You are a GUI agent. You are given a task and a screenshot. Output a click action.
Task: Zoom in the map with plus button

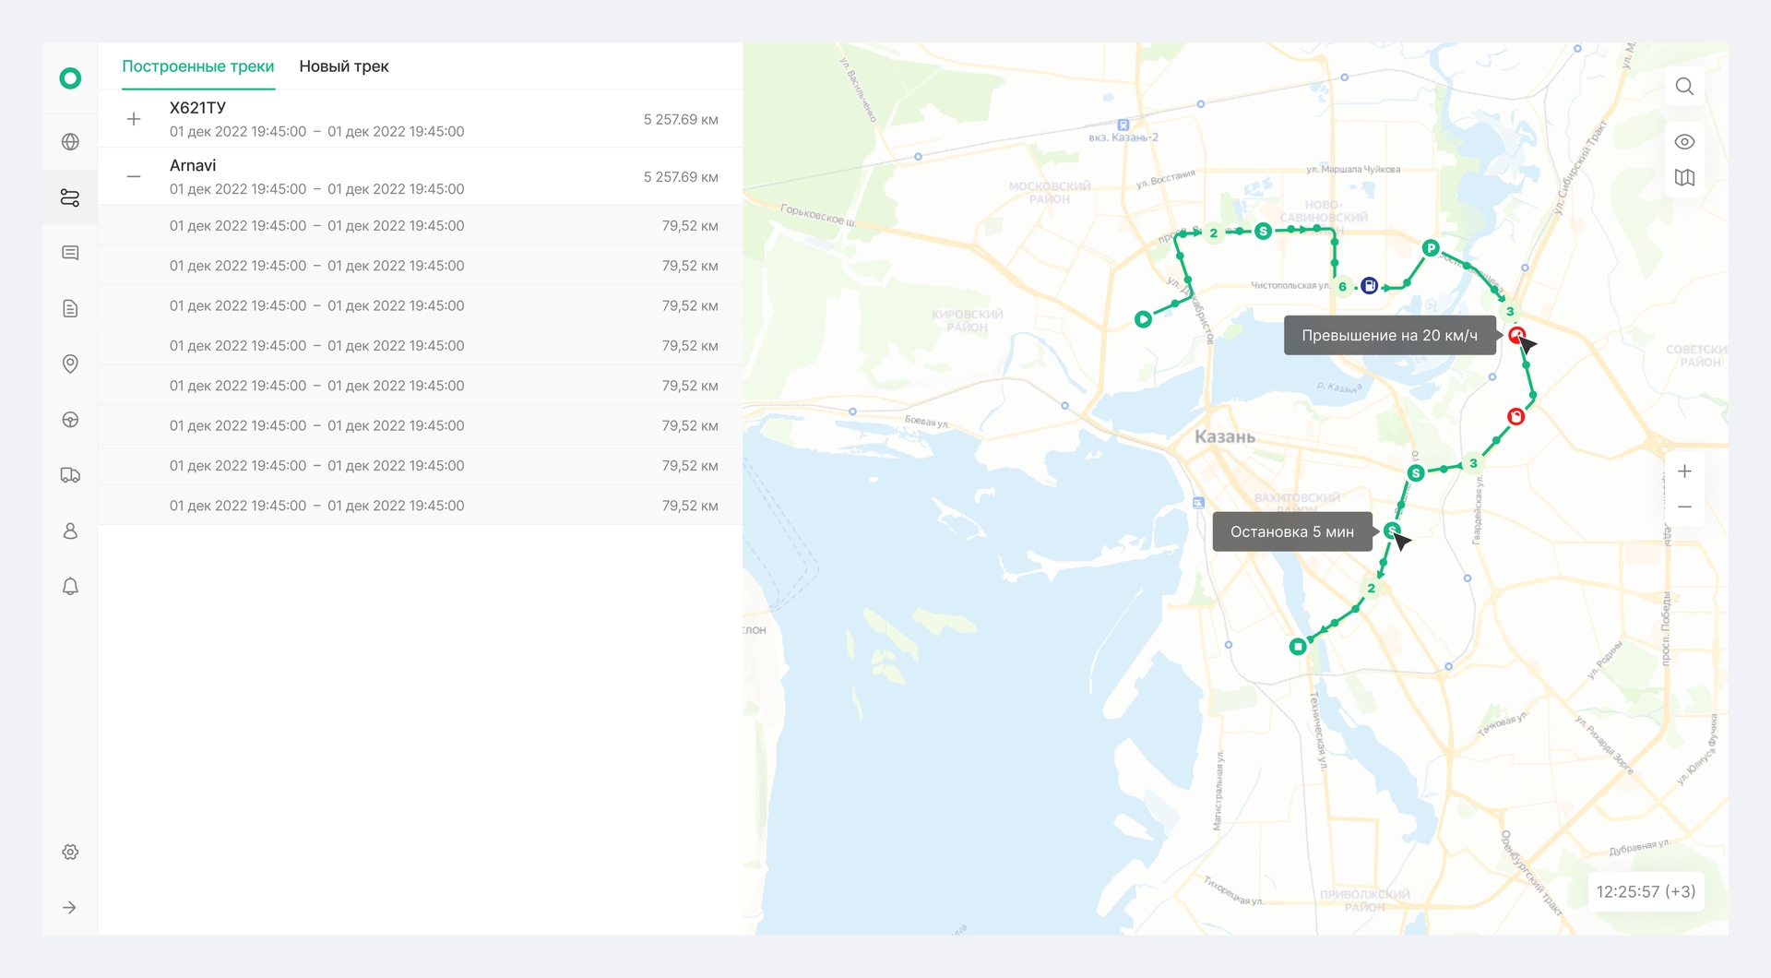point(1684,471)
